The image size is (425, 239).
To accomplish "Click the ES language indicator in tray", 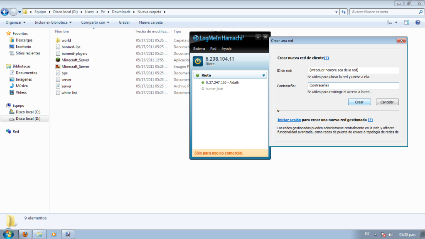I will (367, 234).
